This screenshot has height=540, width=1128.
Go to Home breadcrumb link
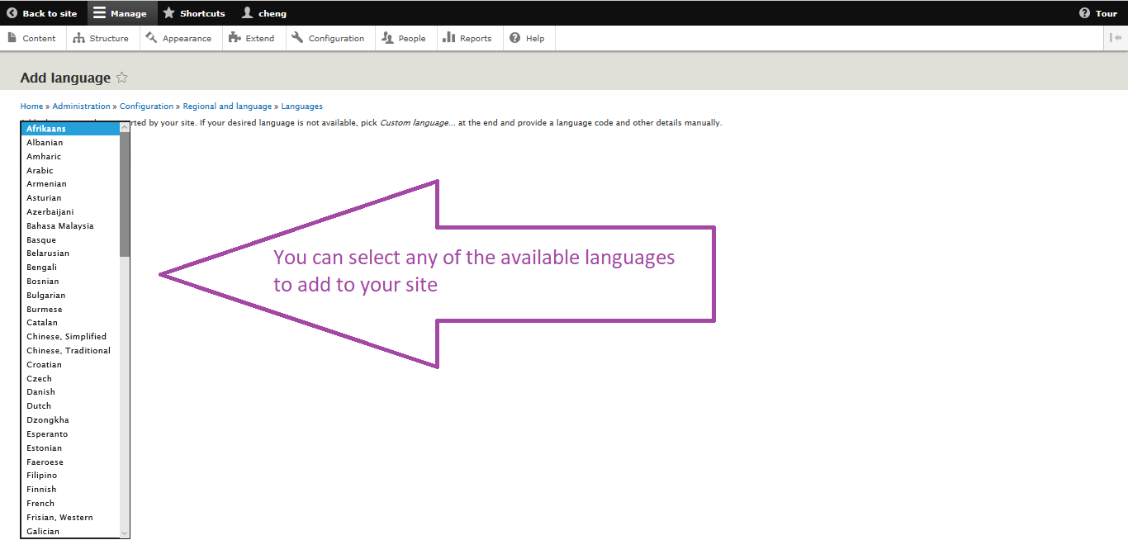pyautogui.click(x=31, y=107)
